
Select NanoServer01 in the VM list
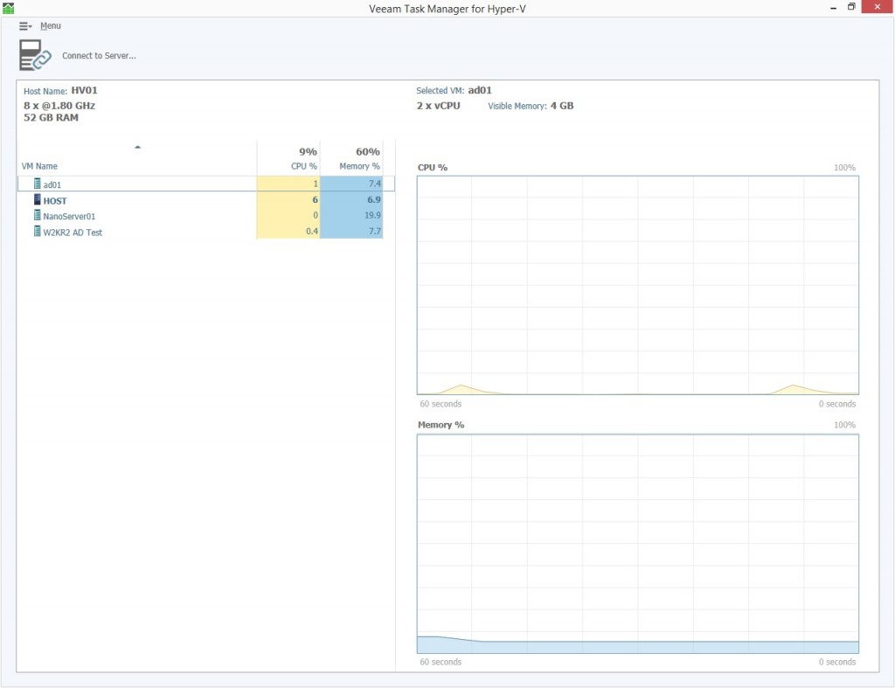[131, 216]
